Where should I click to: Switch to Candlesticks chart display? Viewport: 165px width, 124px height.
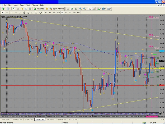pos(72,9)
